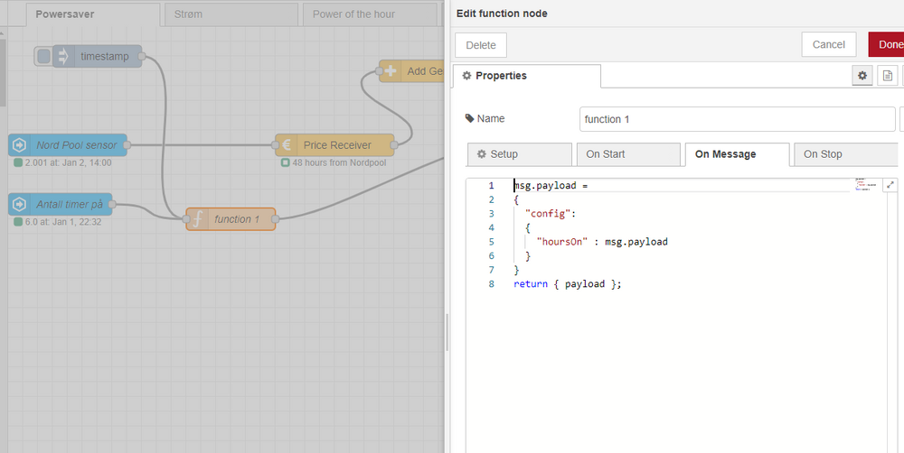Select the function 1 node icon
904x453 pixels.
[196, 219]
